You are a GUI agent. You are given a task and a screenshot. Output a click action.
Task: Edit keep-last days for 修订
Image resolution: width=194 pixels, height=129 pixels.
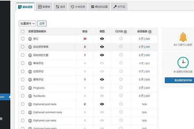(148, 39)
